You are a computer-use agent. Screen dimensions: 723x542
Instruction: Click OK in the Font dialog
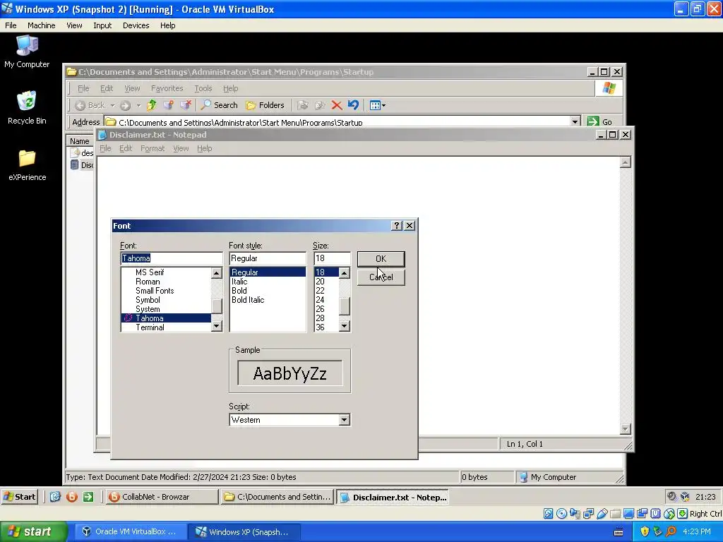coord(381,259)
